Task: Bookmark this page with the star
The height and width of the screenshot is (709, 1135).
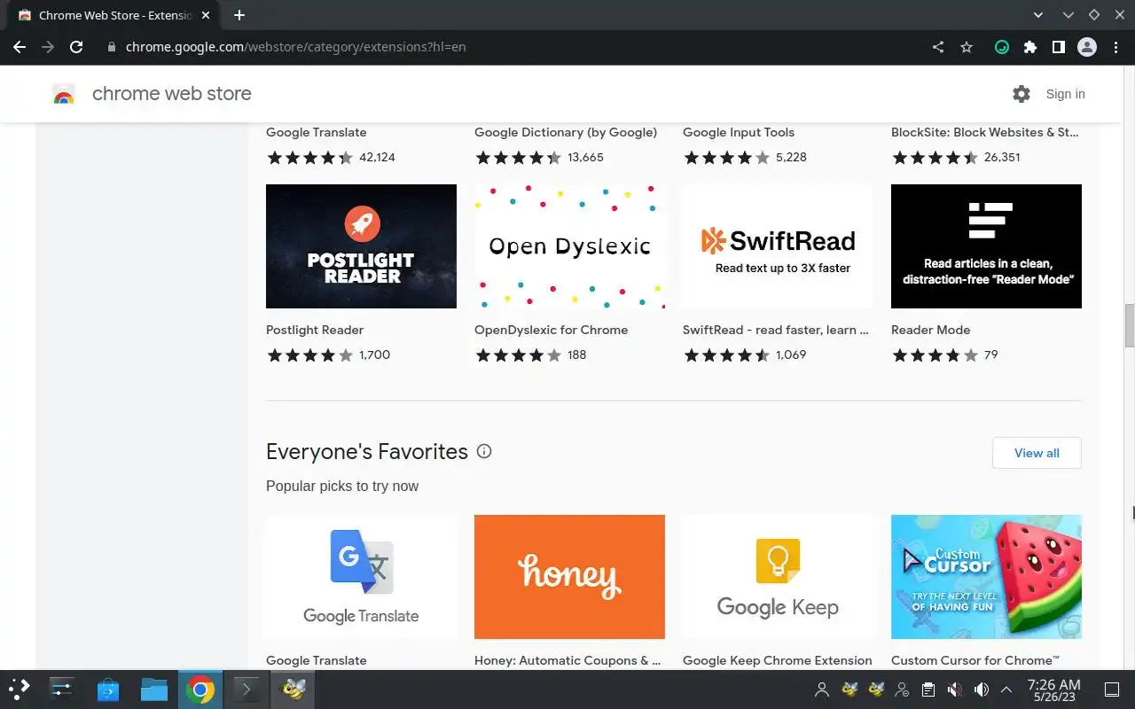Action: (967, 47)
